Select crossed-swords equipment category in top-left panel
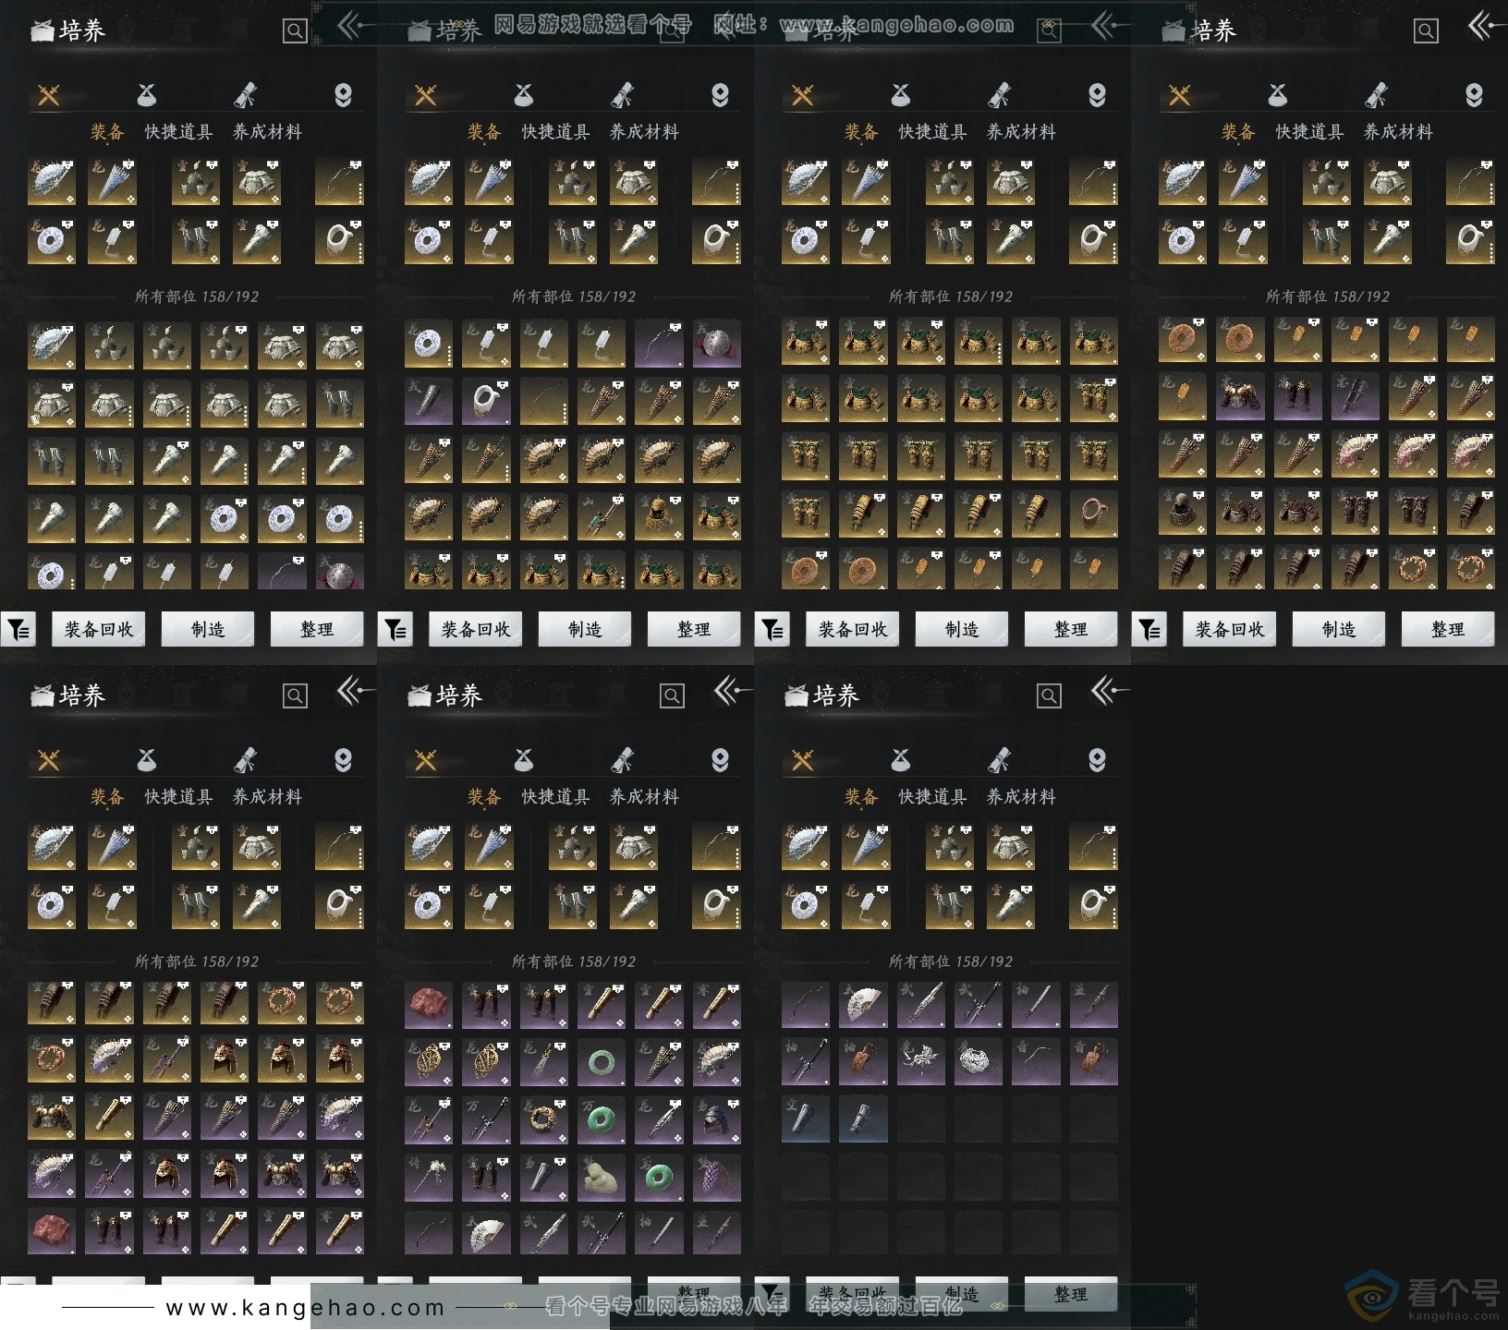Screen dimensions: 1508x1330 coord(49,95)
